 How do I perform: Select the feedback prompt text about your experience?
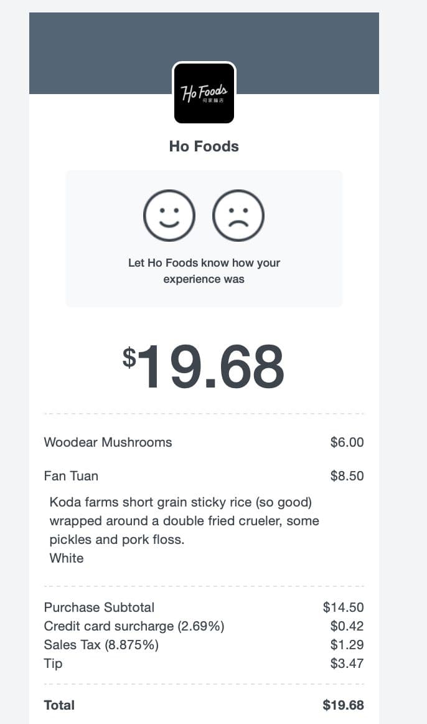pyautogui.click(x=204, y=270)
